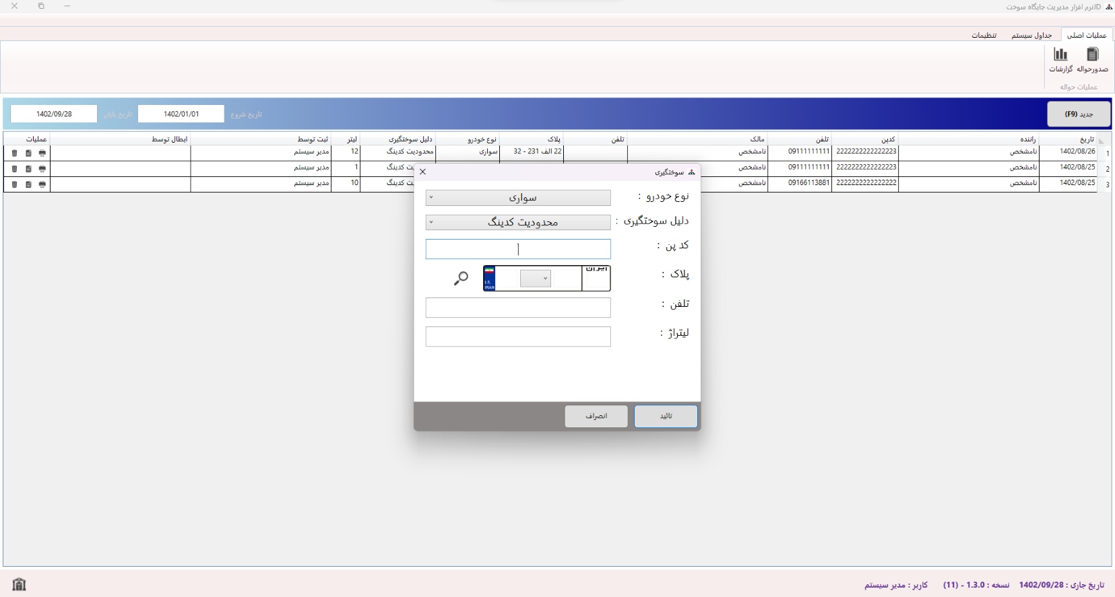Image resolution: width=1115 pixels, height=597 pixels.
Task: Click the magnifier search icon beside plate
Action: pos(461,278)
